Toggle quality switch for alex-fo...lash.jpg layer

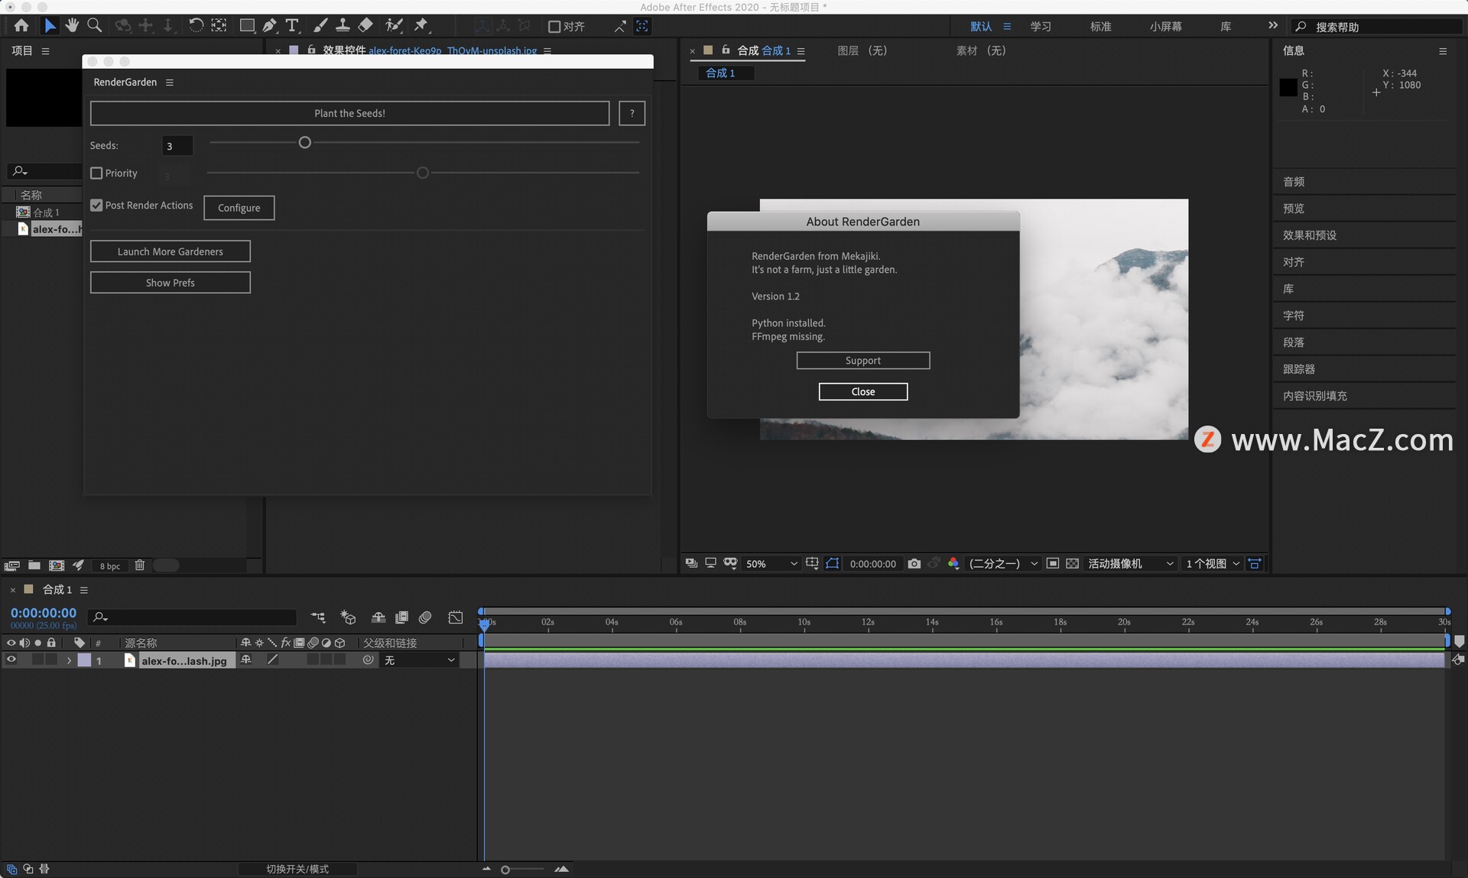coord(272,660)
